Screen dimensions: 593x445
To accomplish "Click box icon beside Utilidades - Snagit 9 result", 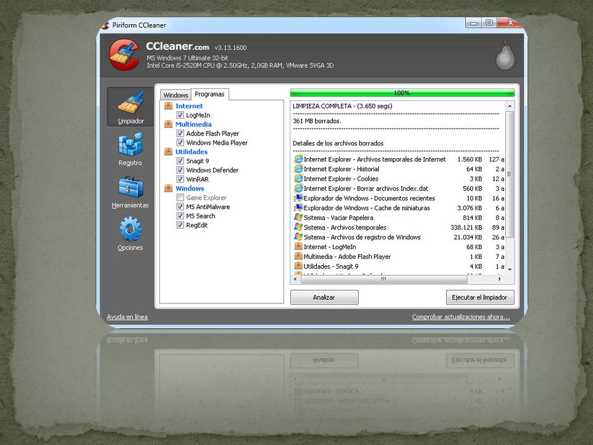I will 298,266.
